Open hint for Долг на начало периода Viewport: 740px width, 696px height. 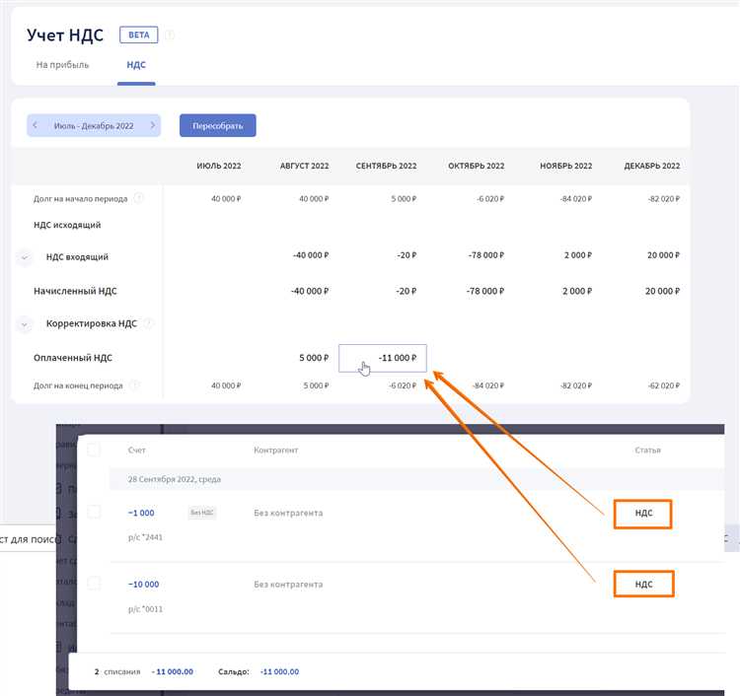pyautogui.click(x=138, y=198)
